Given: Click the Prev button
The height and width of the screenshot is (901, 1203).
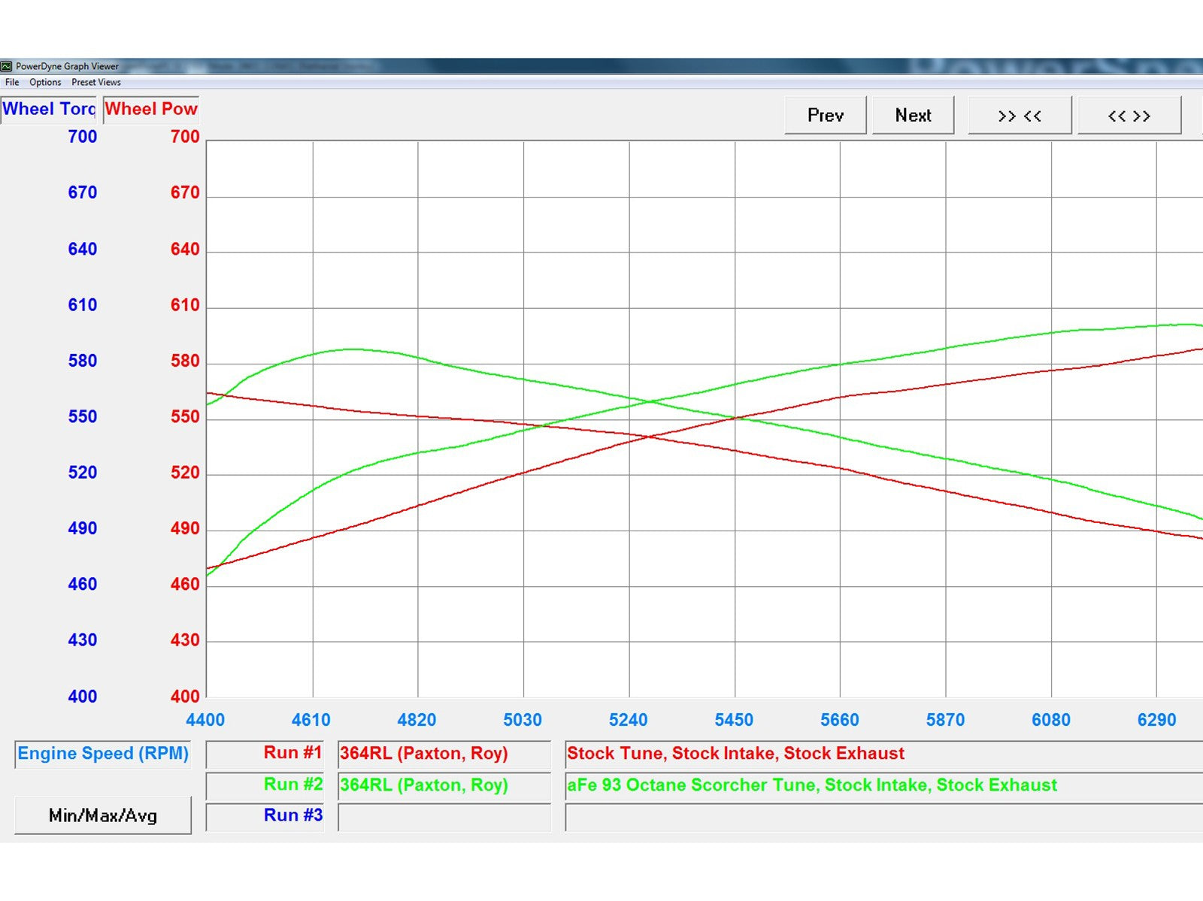Looking at the screenshot, I should pos(825,115).
